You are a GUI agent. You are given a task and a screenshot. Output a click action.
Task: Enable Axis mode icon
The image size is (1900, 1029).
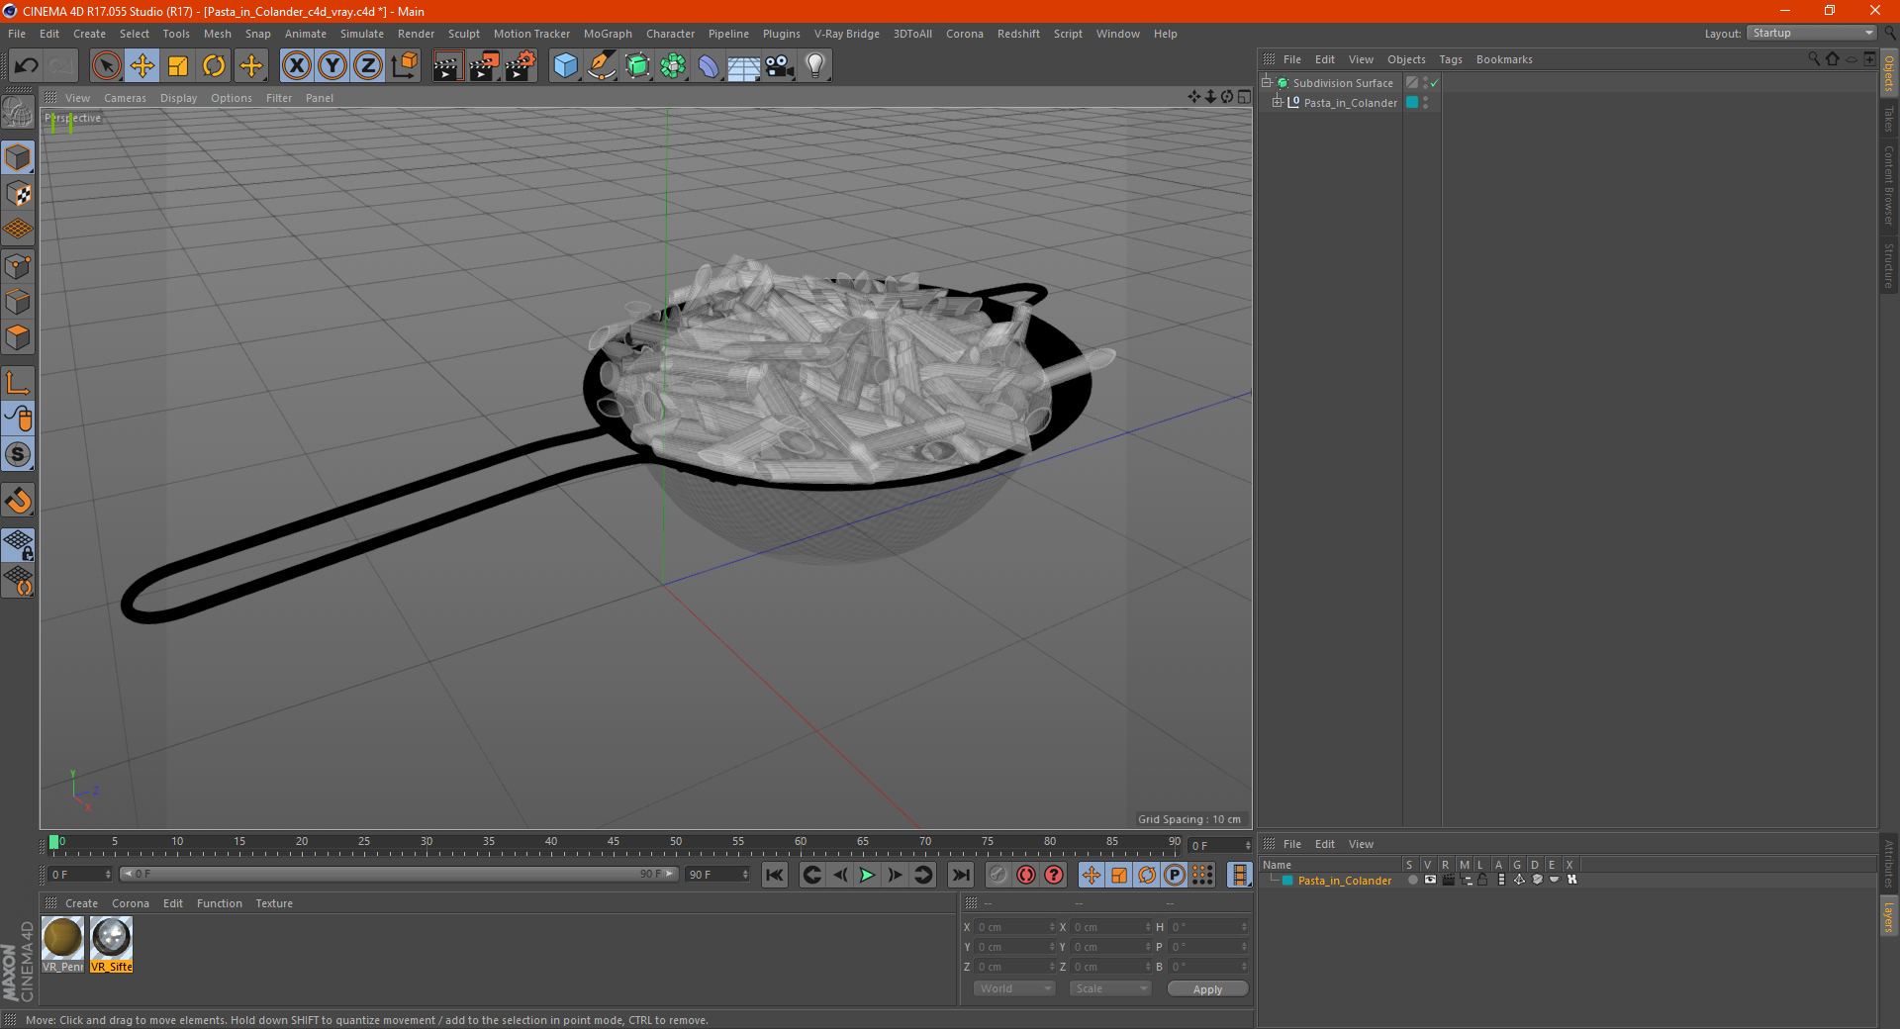pos(18,383)
